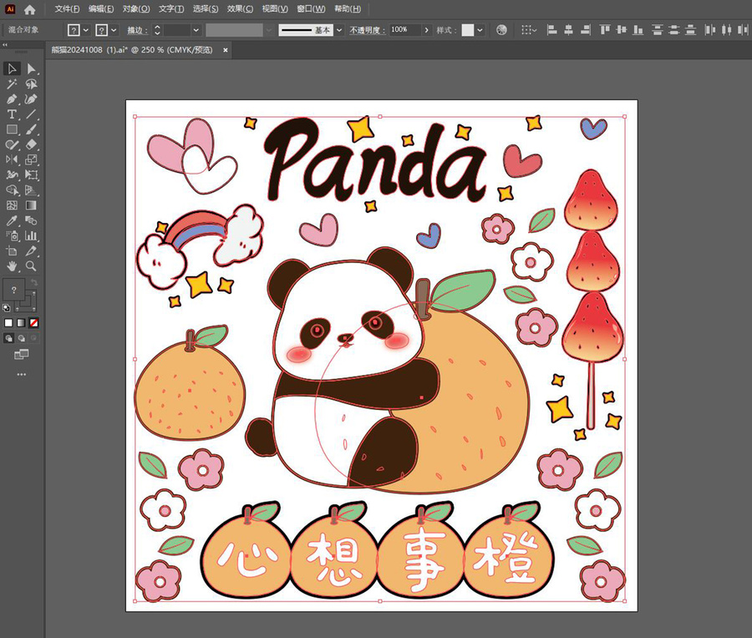Open brush definition 基本 dropdown

(339, 30)
